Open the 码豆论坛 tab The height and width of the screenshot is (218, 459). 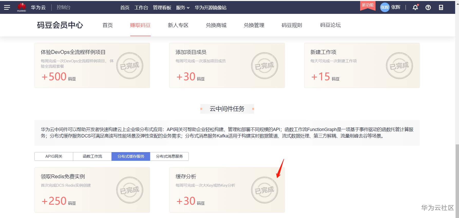tap(330, 25)
